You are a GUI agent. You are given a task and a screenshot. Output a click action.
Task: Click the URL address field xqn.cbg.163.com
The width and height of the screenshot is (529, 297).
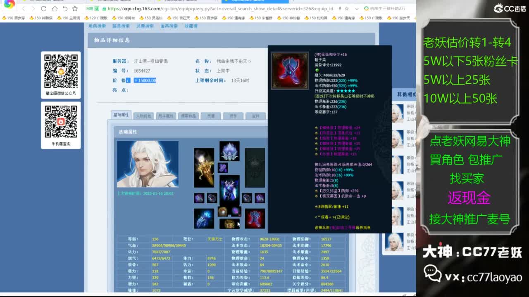point(220,9)
